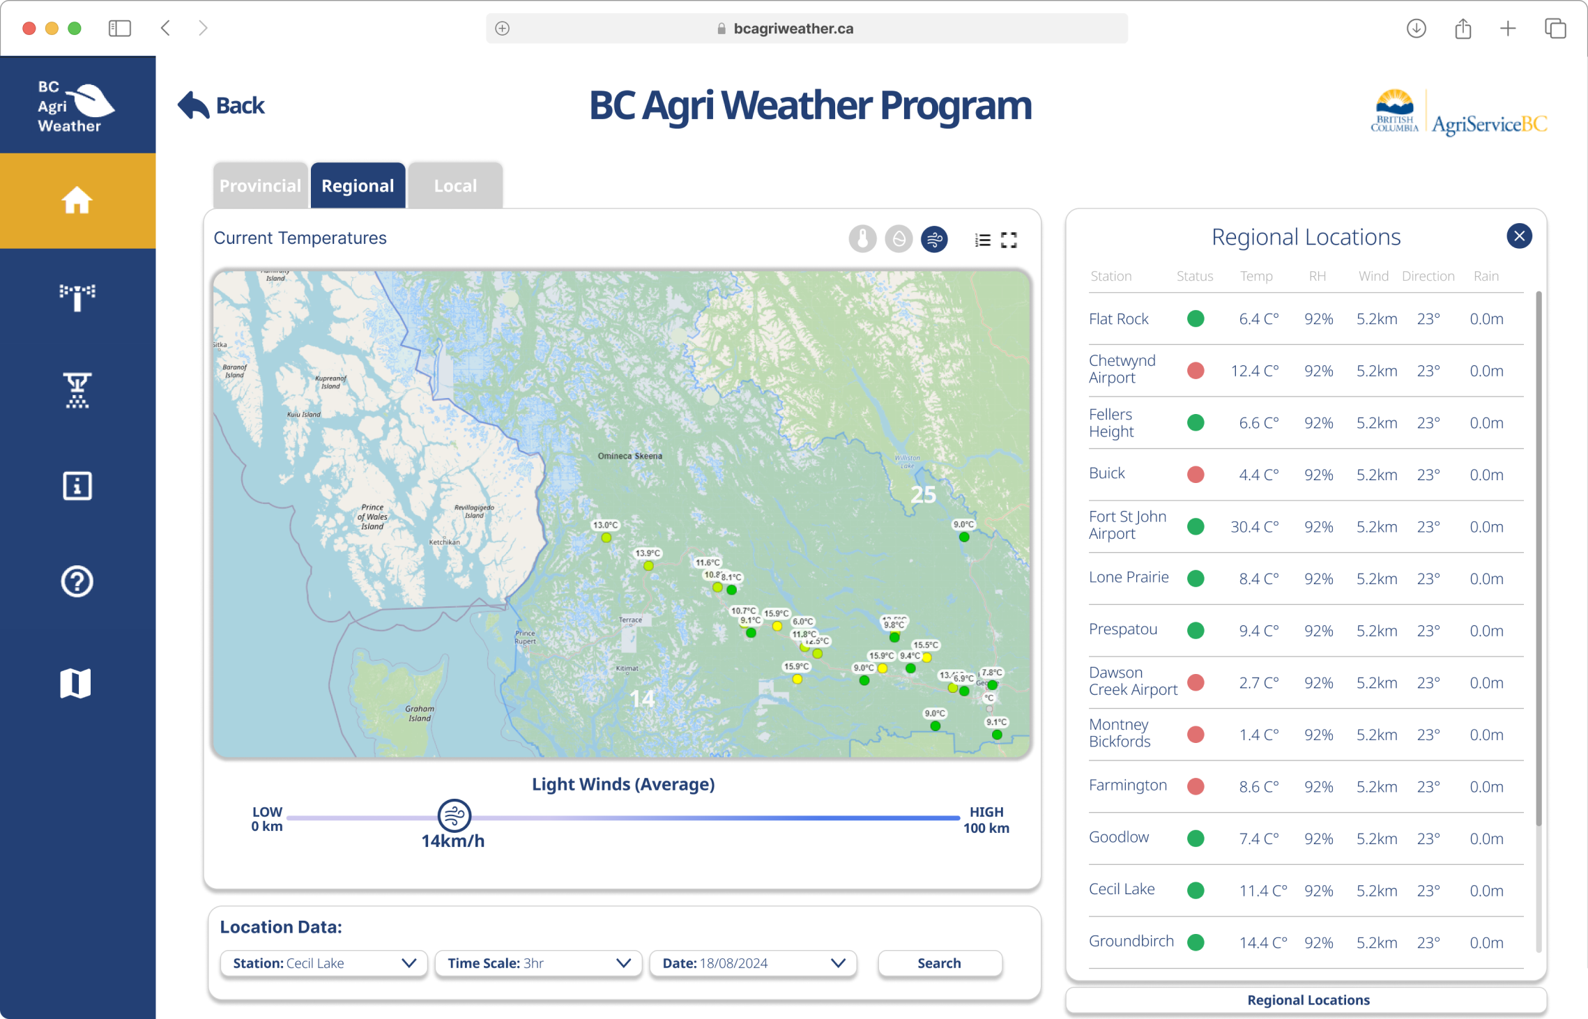This screenshot has height=1019, width=1588.
Task: Expand the Date 18/08/2024 dropdown
Action: 753,963
